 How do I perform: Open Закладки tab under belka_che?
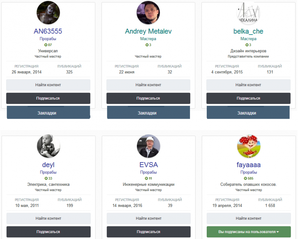[x=248, y=113]
